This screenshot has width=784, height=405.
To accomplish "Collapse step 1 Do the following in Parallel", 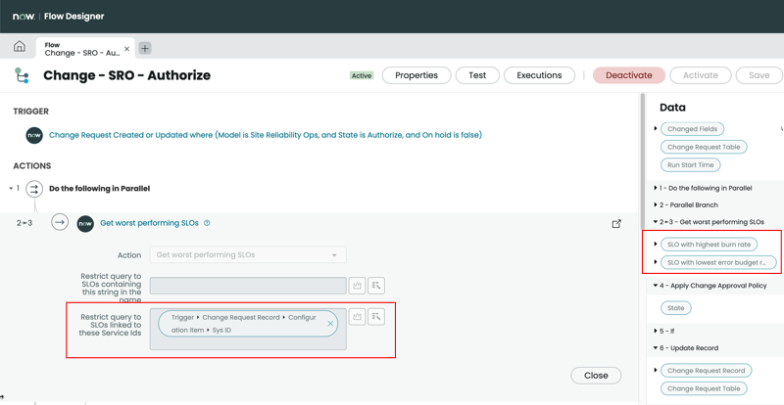I will pos(11,188).
